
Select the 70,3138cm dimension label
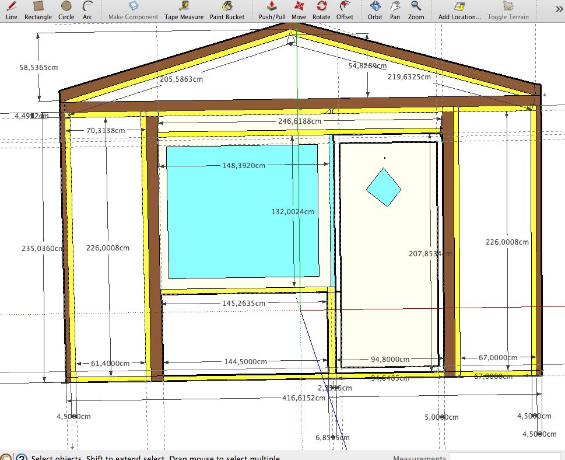click(106, 131)
